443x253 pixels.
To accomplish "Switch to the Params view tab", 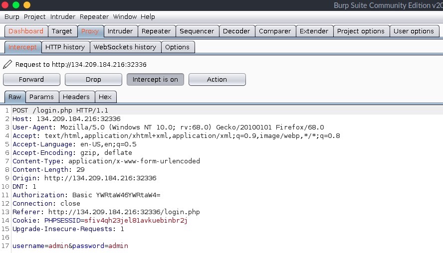I will pos(41,97).
